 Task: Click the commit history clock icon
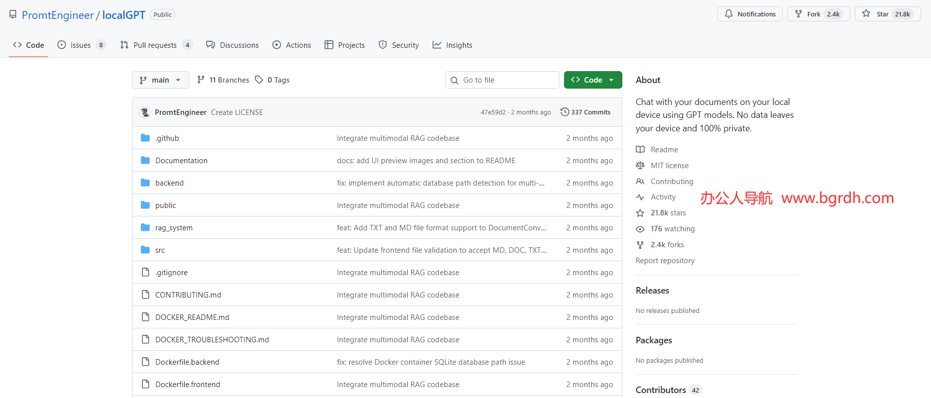pos(565,112)
